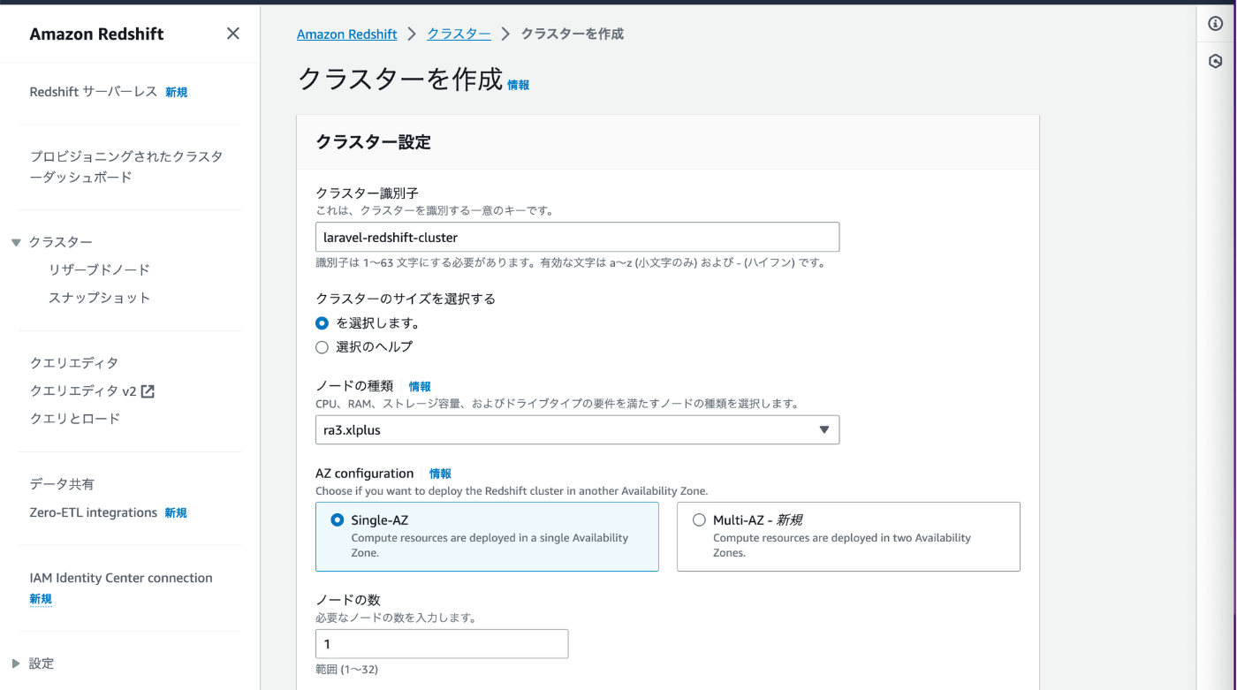Open クエリエディタ in sidebar
Image resolution: width=1237 pixels, height=690 pixels.
pos(74,363)
